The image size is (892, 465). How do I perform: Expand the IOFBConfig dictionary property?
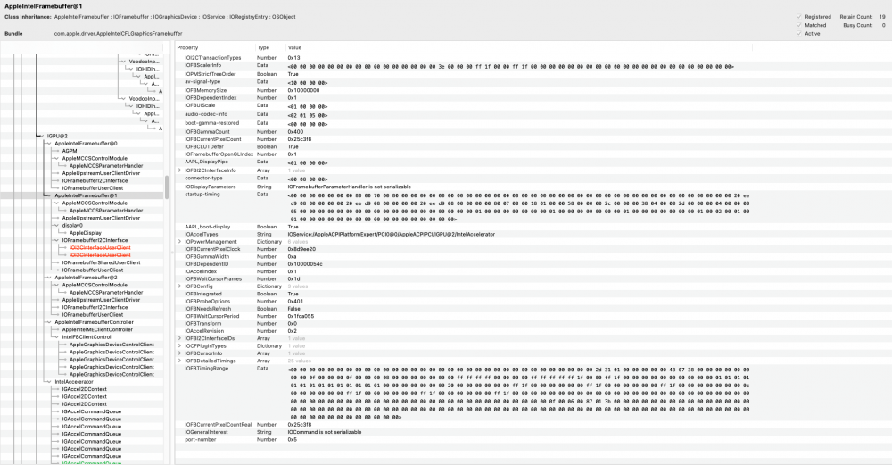click(x=180, y=286)
